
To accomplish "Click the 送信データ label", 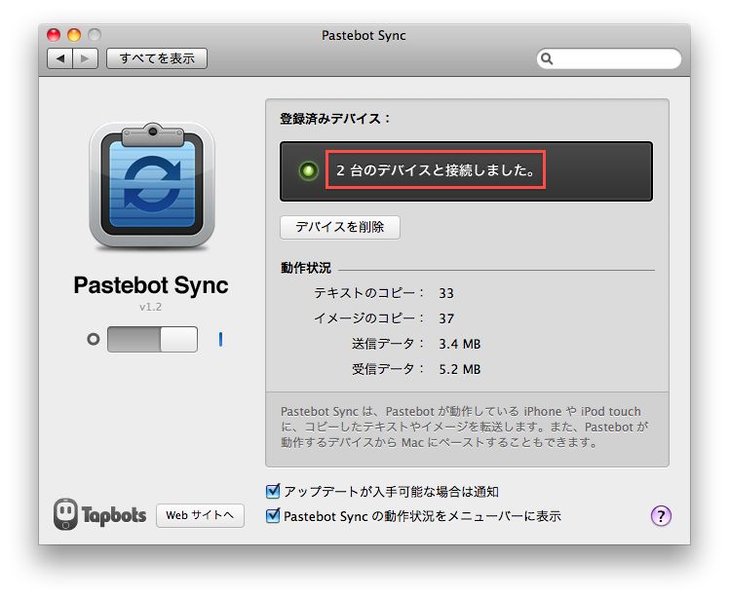I will (x=388, y=344).
